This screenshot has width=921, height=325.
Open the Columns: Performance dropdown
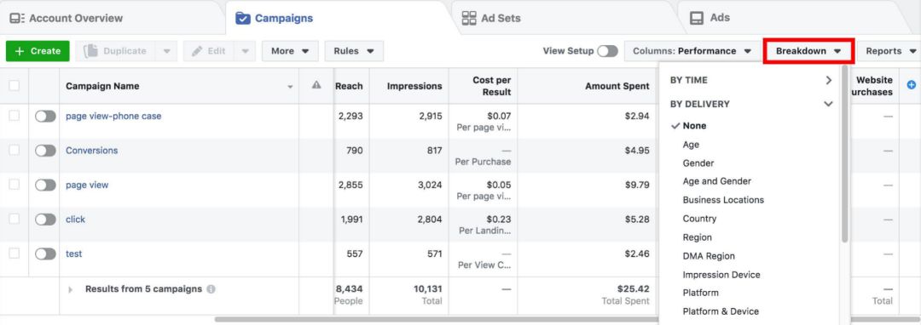[692, 52]
